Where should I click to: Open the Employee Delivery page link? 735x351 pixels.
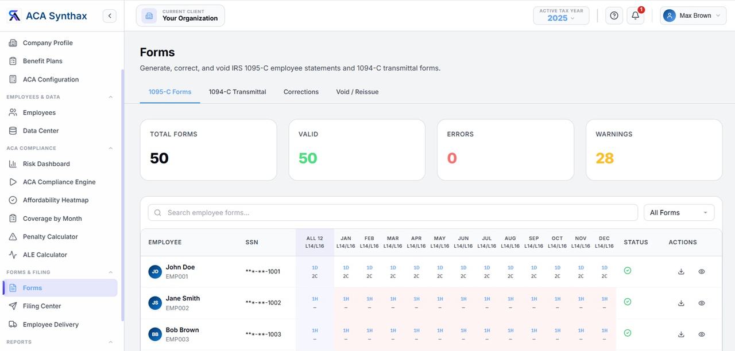click(x=60, y=325)
